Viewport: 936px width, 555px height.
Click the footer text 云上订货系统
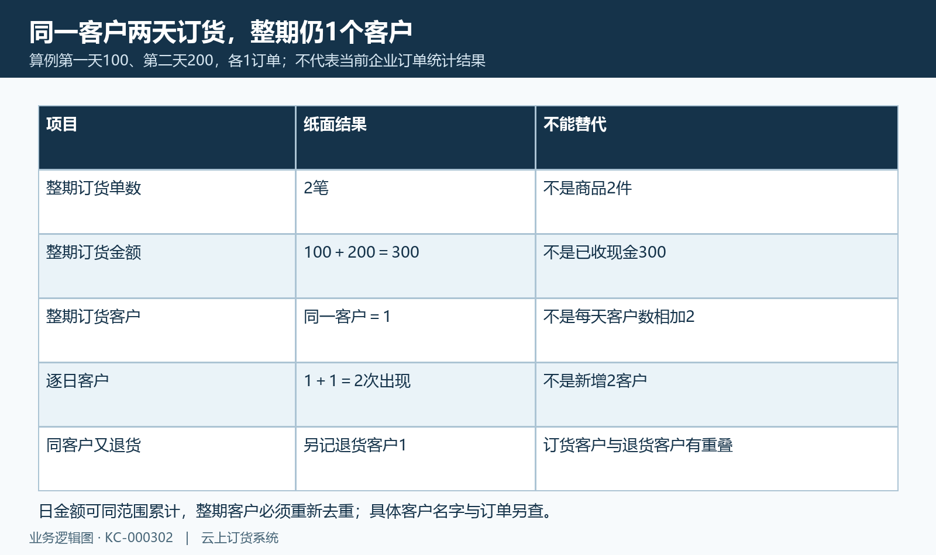[x=240, y=537]
